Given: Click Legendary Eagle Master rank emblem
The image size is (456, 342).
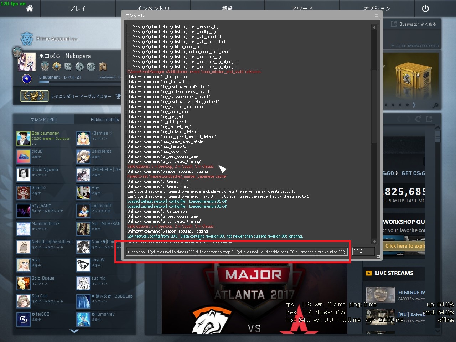Looking at the screenshot, I should point(34,96).
